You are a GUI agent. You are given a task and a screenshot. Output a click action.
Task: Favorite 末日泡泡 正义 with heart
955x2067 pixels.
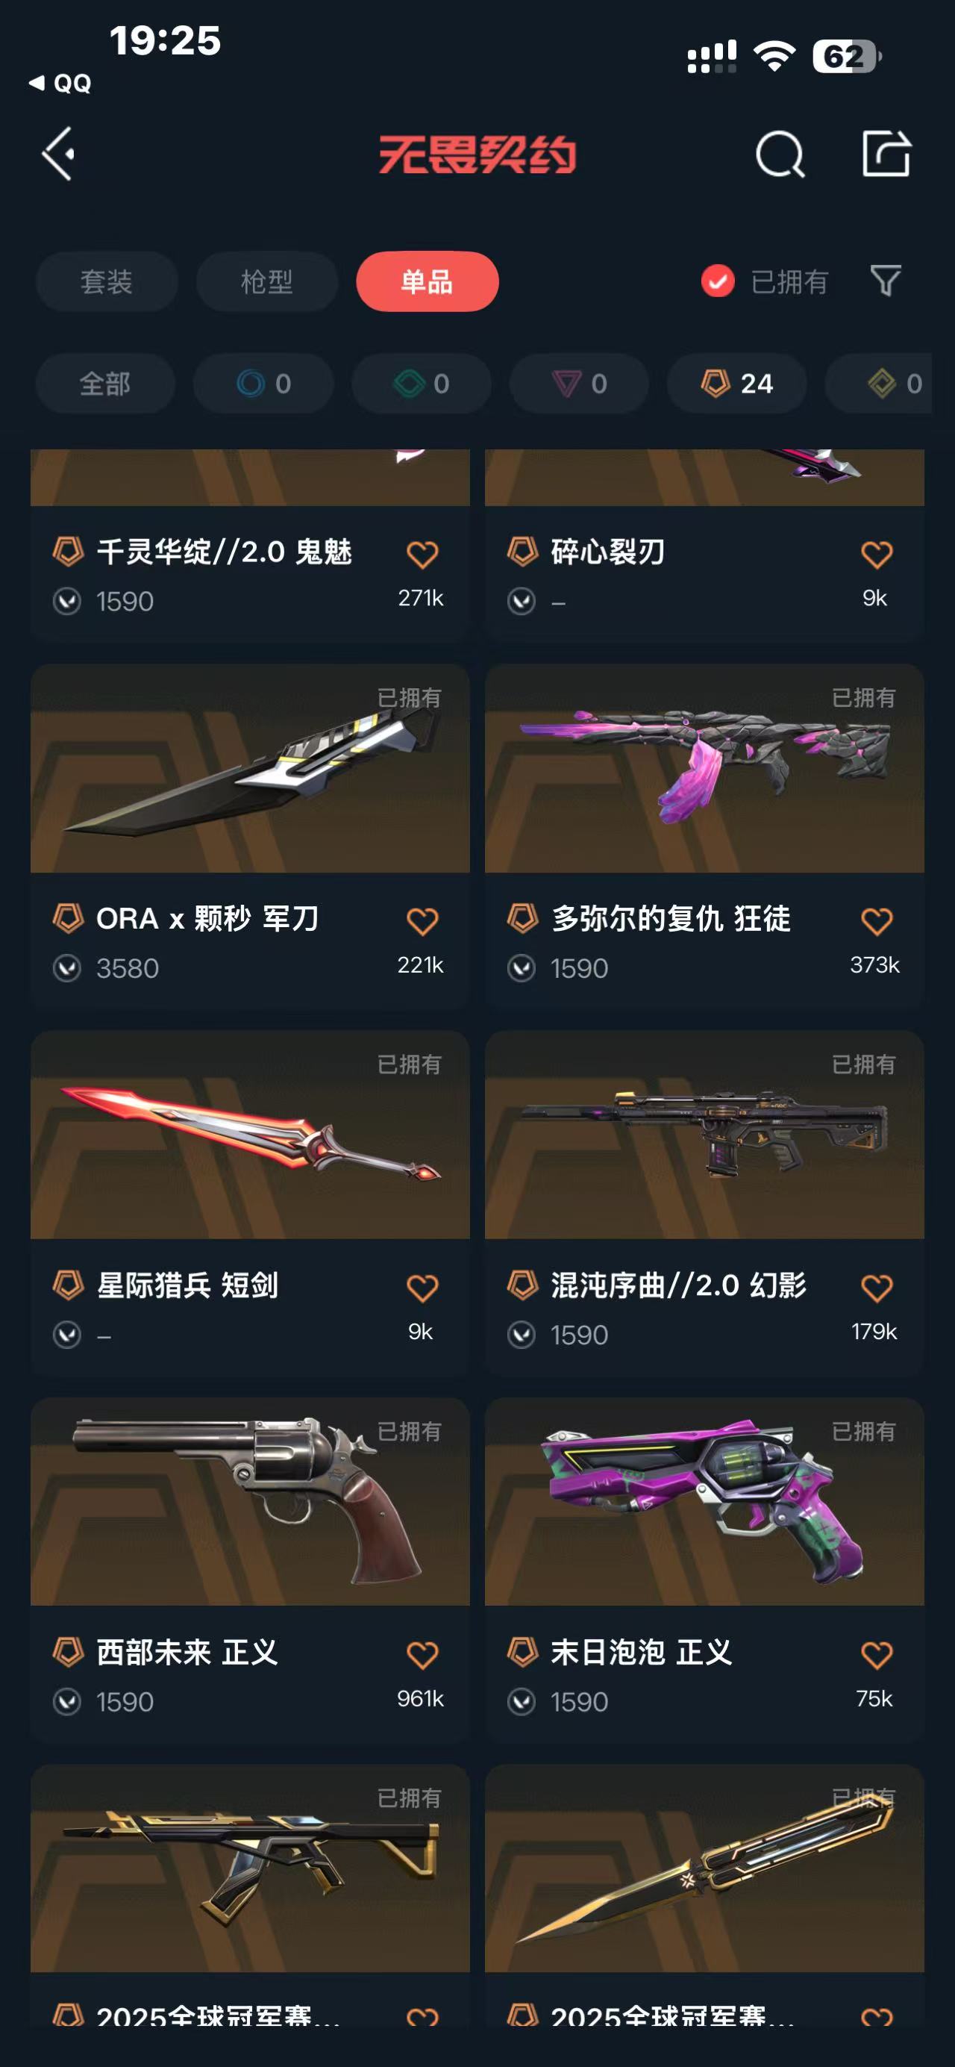[x=877, y=1654]
